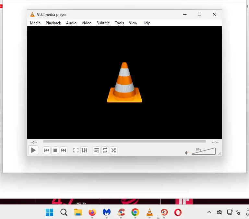249x219 pixels.
Task: Mute audio via speaker icon
Action: point(187,153)
